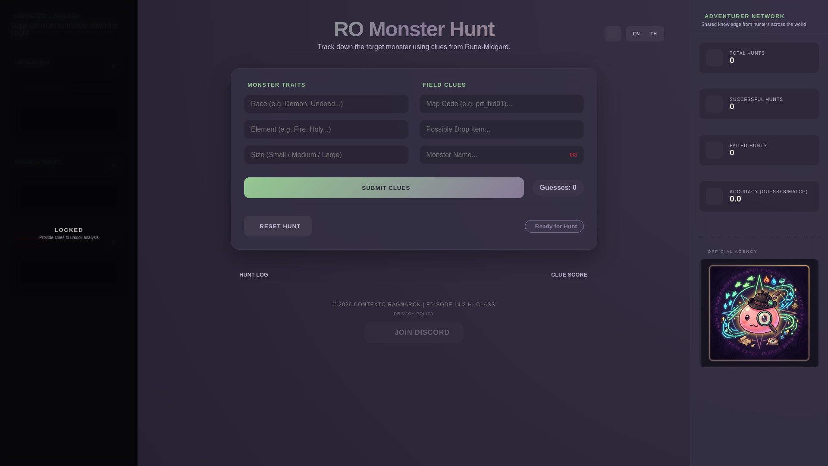Click the Clue Score column header
Image resolution: width=828 pixels, height=466 pixels.
[569, 275]
